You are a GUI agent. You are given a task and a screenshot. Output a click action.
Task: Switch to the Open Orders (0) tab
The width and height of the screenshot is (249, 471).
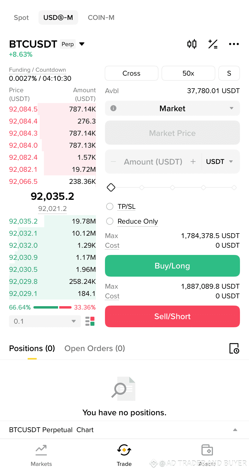pyautogui.click(x=95, y=348)
